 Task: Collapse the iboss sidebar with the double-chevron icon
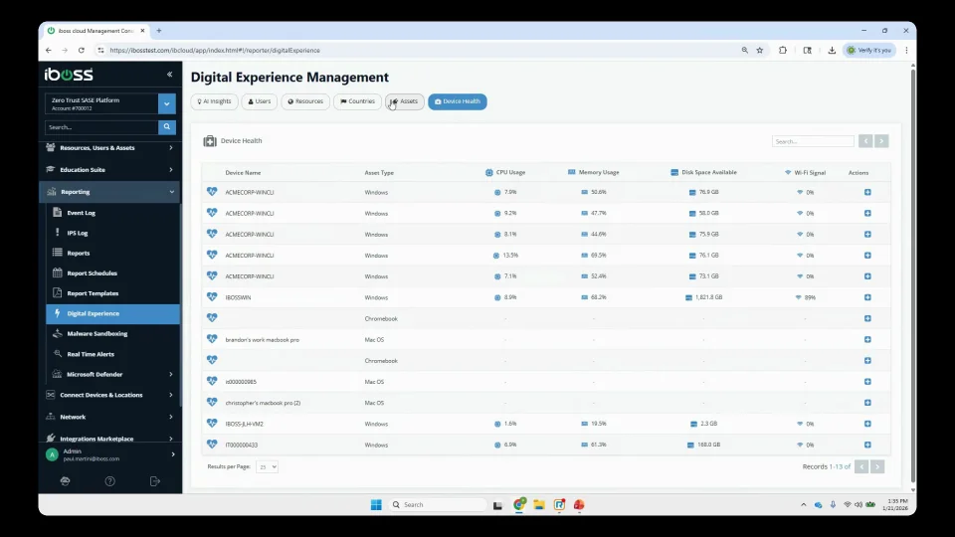(169, 75)
